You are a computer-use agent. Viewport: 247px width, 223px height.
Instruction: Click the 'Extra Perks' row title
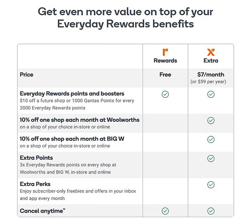click(35, 184)
